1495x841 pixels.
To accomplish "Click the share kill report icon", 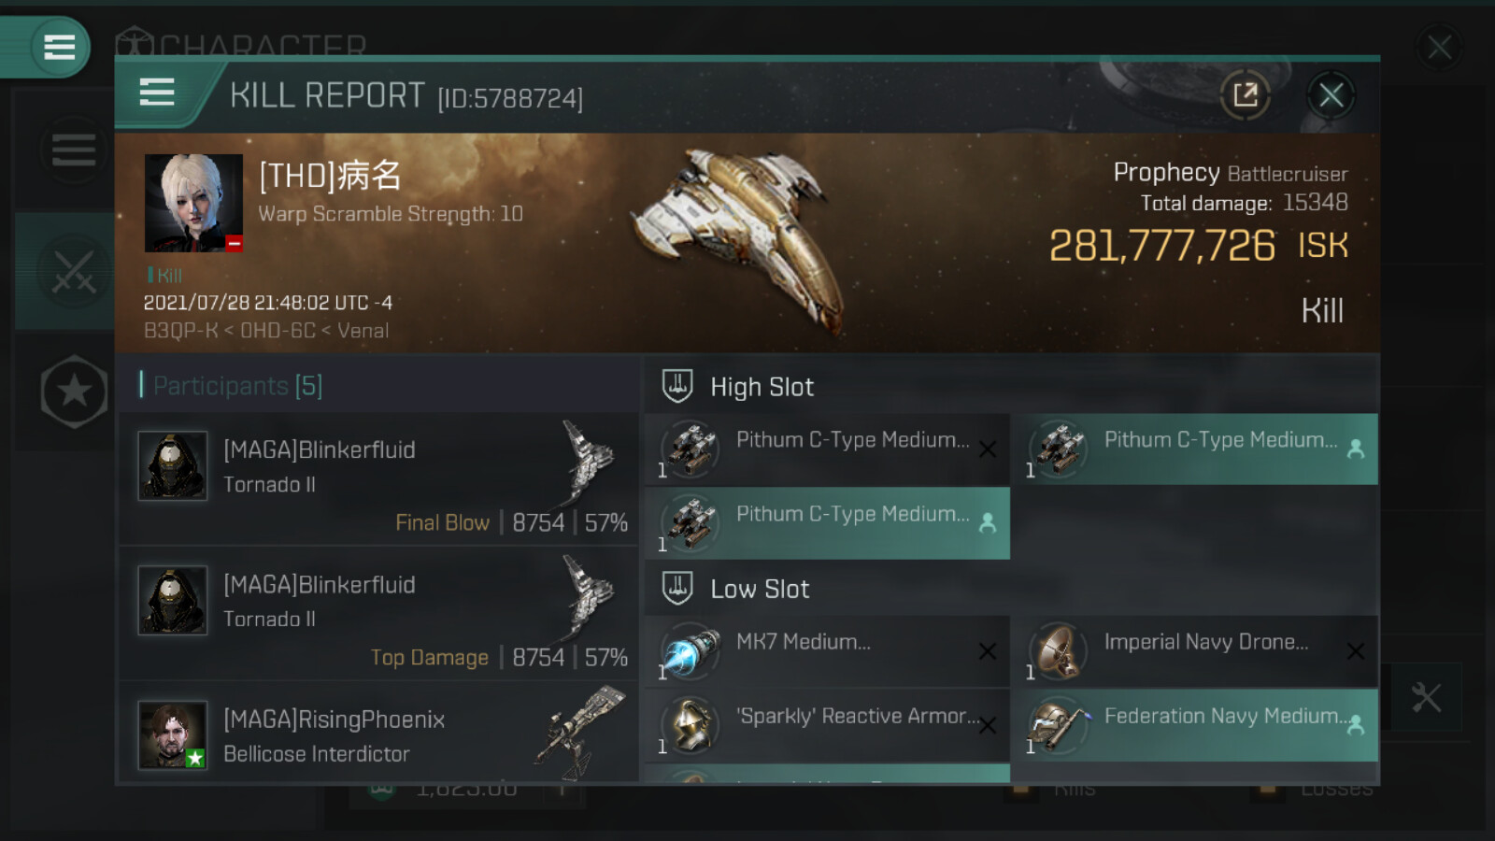I will tap(1245, 94).
